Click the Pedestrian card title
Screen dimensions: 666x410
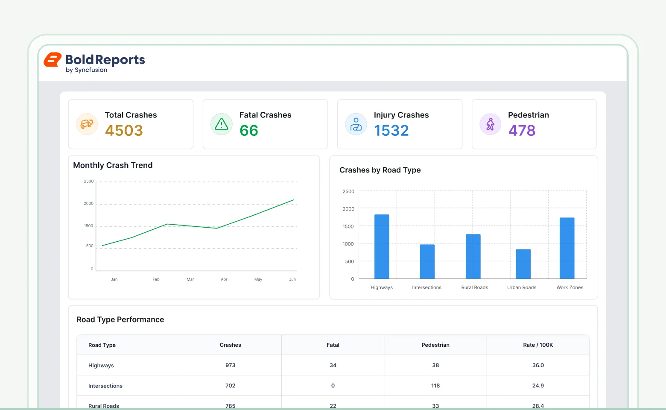coord(529,115)
